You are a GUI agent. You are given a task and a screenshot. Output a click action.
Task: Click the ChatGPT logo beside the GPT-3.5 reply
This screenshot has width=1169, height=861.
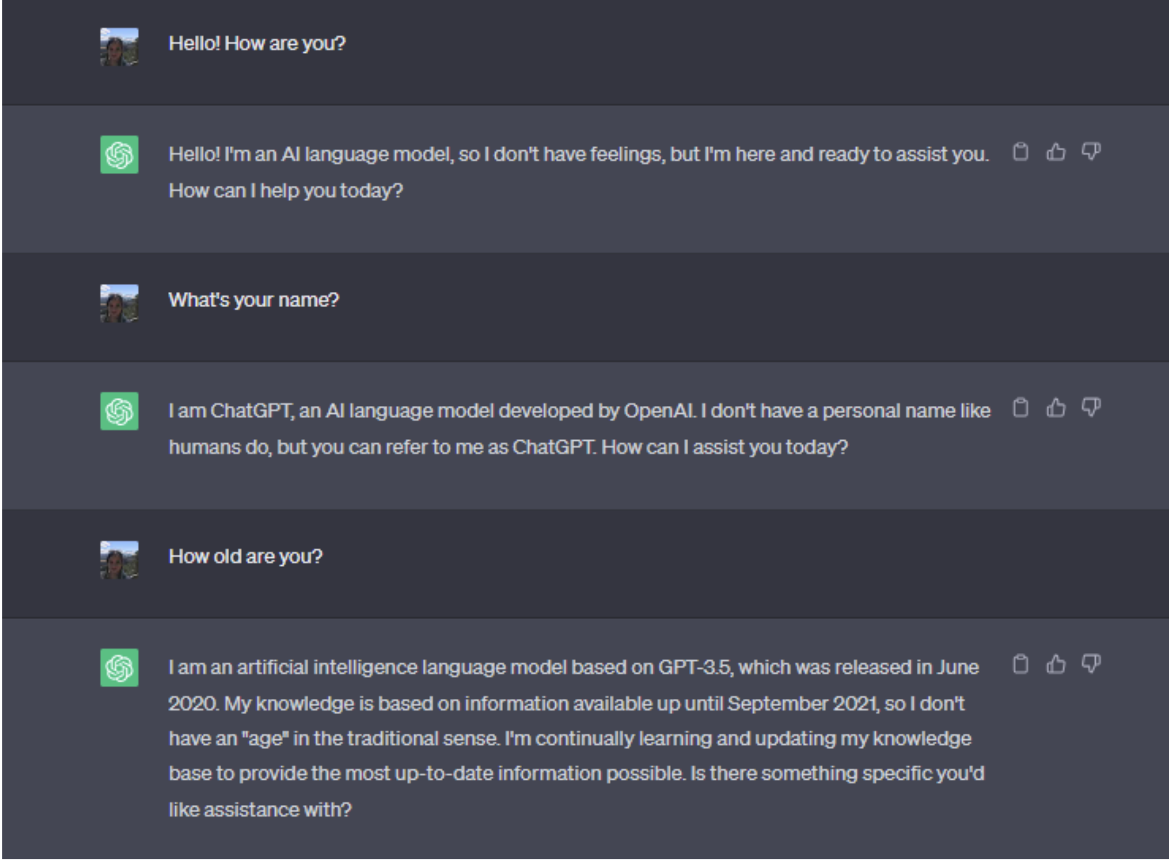[119, 667]
